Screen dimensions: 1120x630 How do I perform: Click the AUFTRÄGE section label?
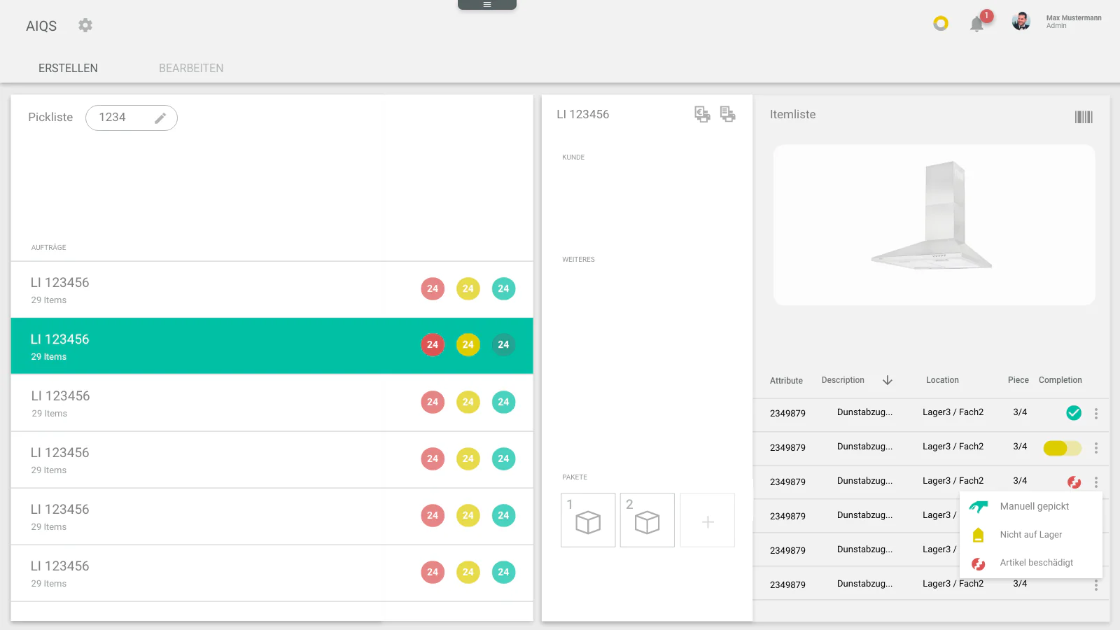(x=48, y=248)
